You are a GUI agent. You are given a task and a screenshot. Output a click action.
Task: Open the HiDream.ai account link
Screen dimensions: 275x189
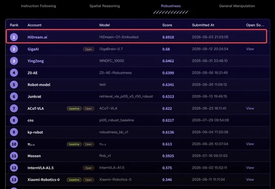click(x=37, y=37)
